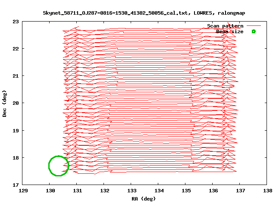Click x-axis tick label 137
Viewport: 276px width, 207px height.
click(x=241, y=191)
